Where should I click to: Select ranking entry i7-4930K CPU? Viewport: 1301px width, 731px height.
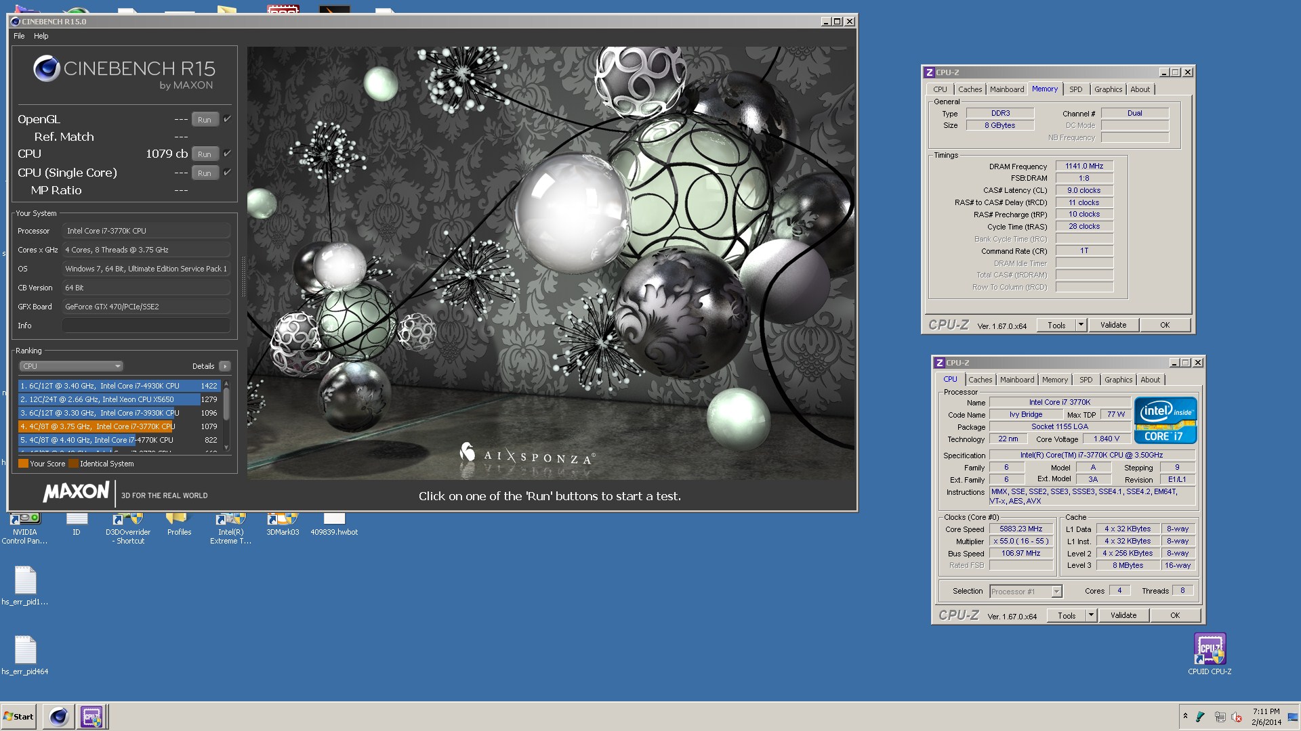tap(119, 386)
